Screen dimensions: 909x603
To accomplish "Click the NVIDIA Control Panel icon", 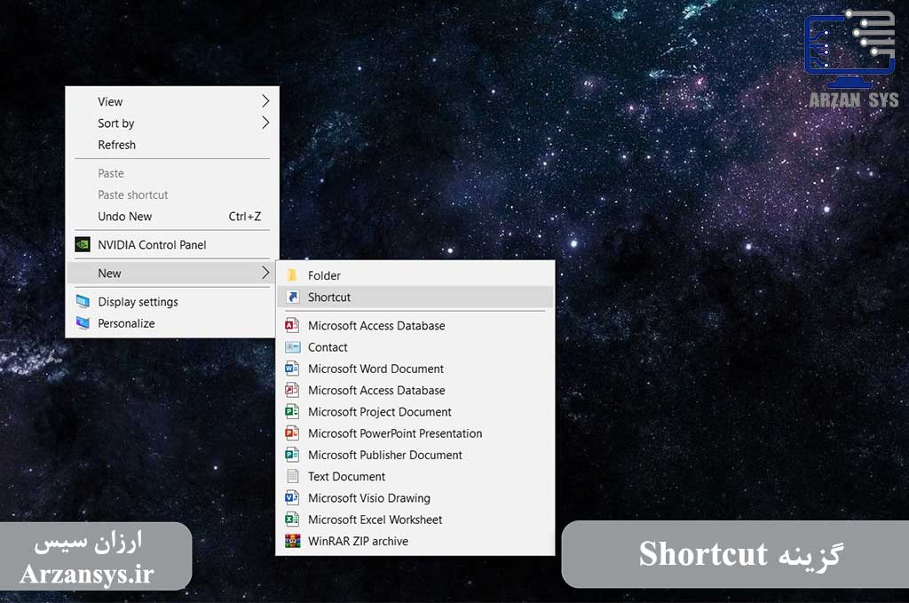I will 83,245.
